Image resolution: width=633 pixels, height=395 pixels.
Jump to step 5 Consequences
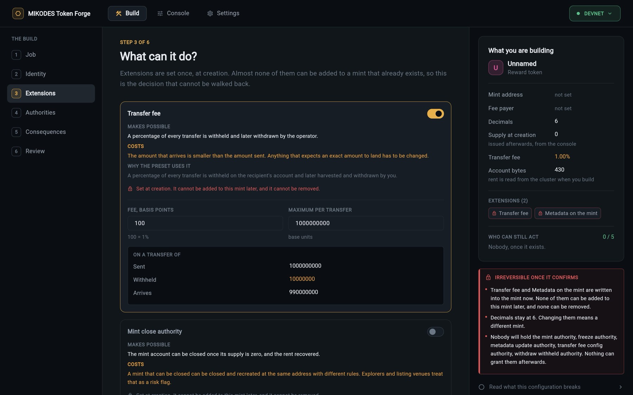[51, 132]
